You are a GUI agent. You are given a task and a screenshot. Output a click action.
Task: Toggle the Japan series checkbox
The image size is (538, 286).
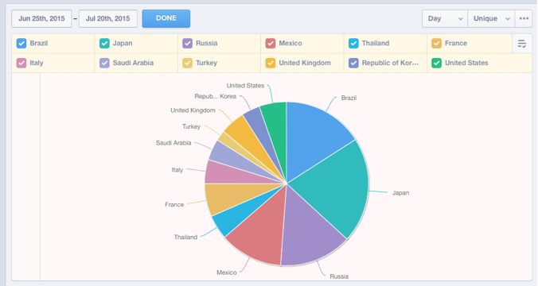click(104, 44)
